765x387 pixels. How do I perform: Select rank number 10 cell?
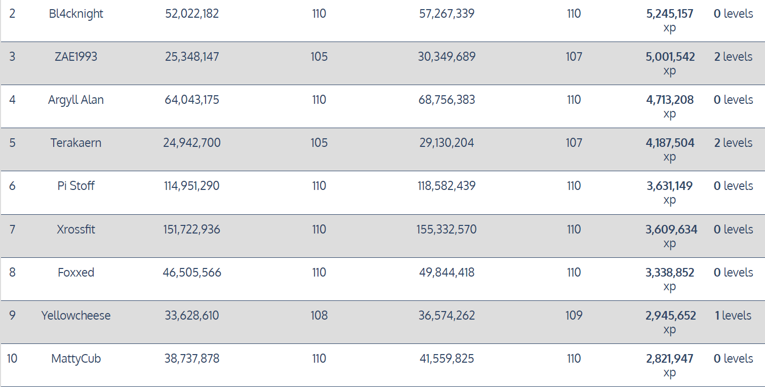point(12,359)
